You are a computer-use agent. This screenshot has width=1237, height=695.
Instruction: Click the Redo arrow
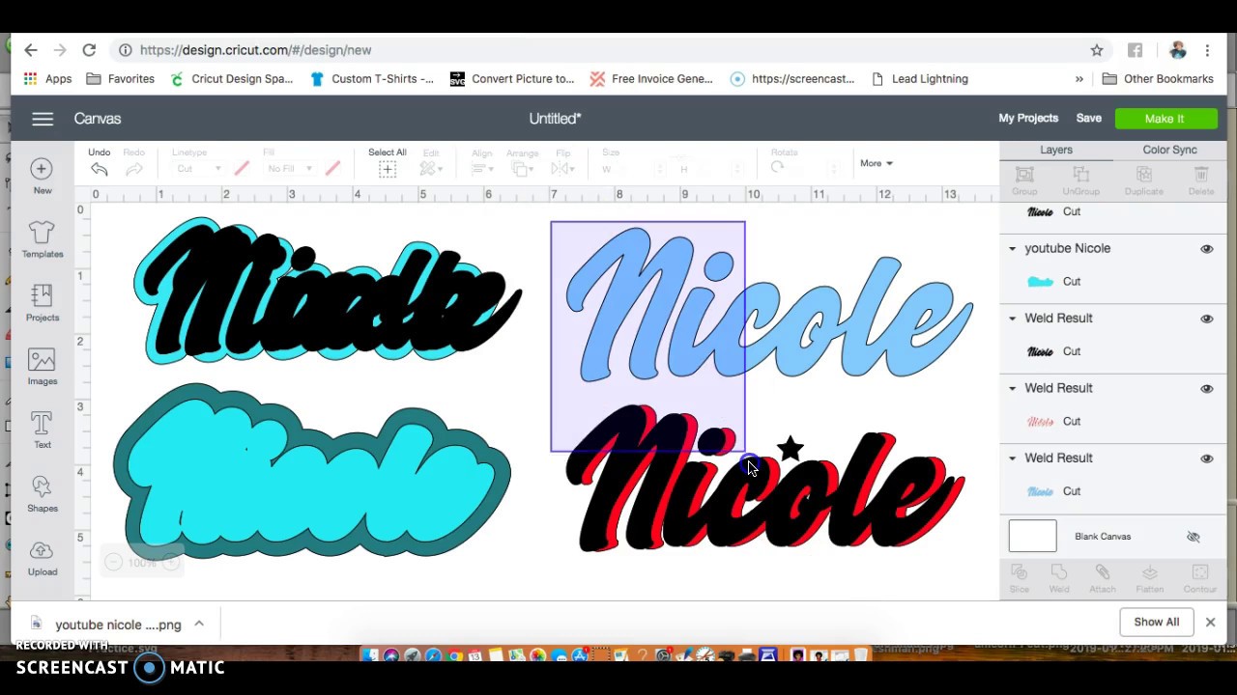click(x=134, y=169)
